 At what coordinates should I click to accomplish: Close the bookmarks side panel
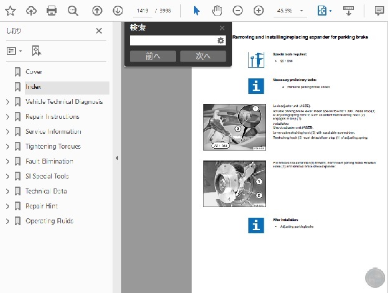click(x=99, y=31)
